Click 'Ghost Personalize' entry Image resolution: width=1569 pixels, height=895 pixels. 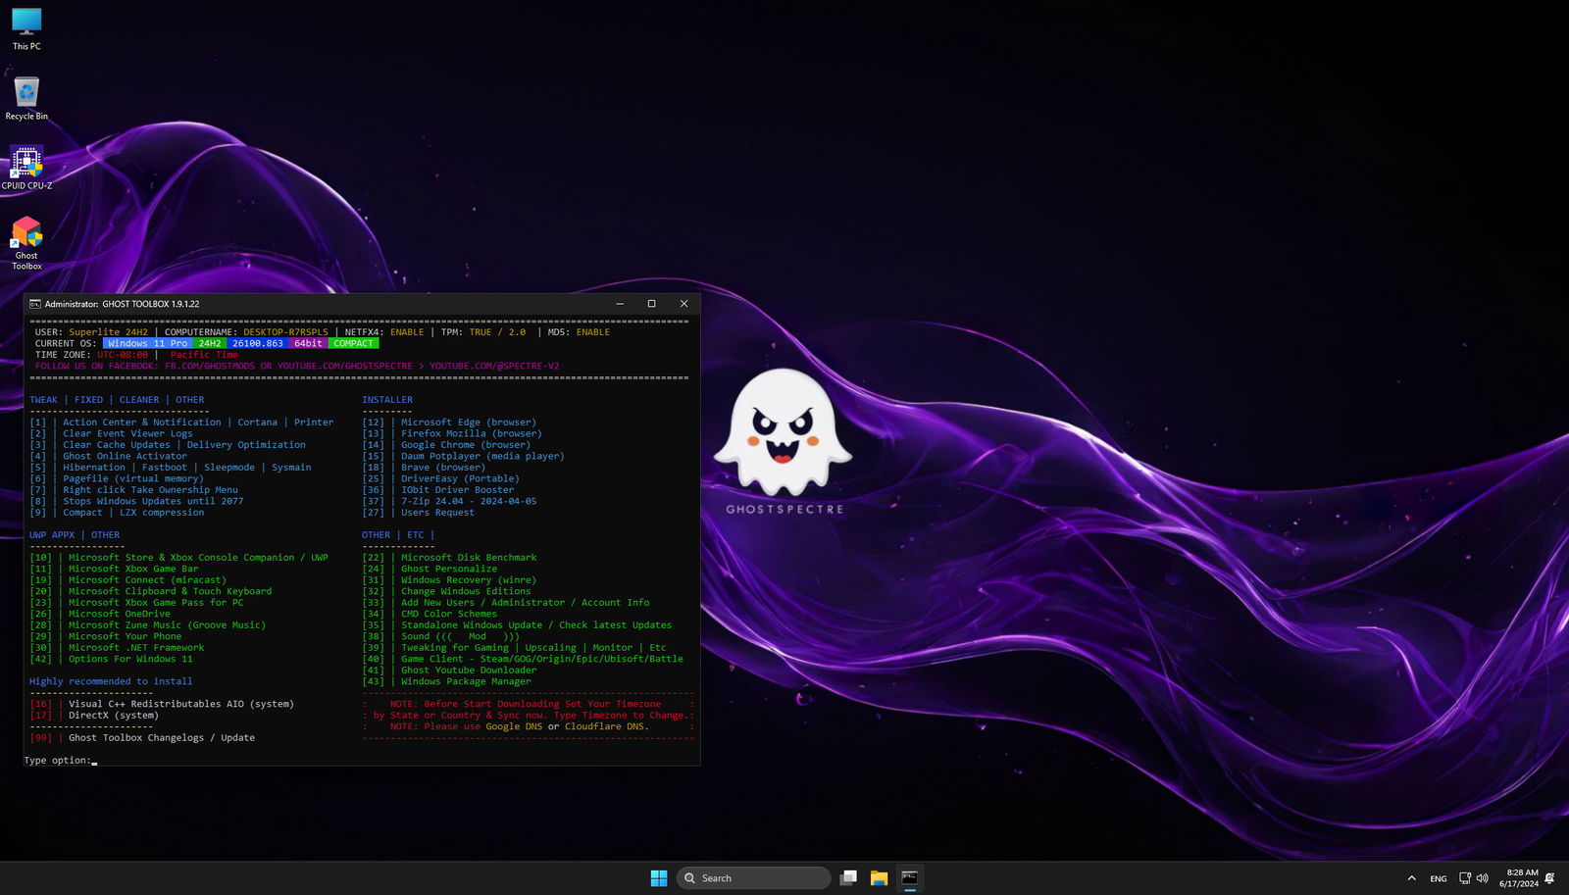(449, 569)
